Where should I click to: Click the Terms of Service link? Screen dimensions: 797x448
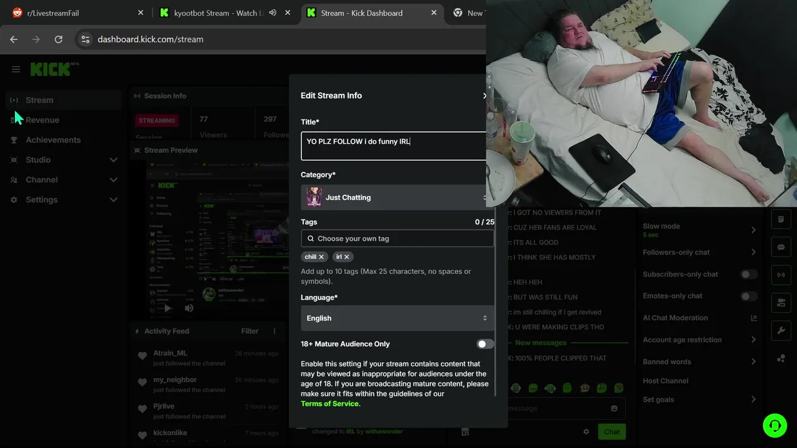click(x=329, y=404)
